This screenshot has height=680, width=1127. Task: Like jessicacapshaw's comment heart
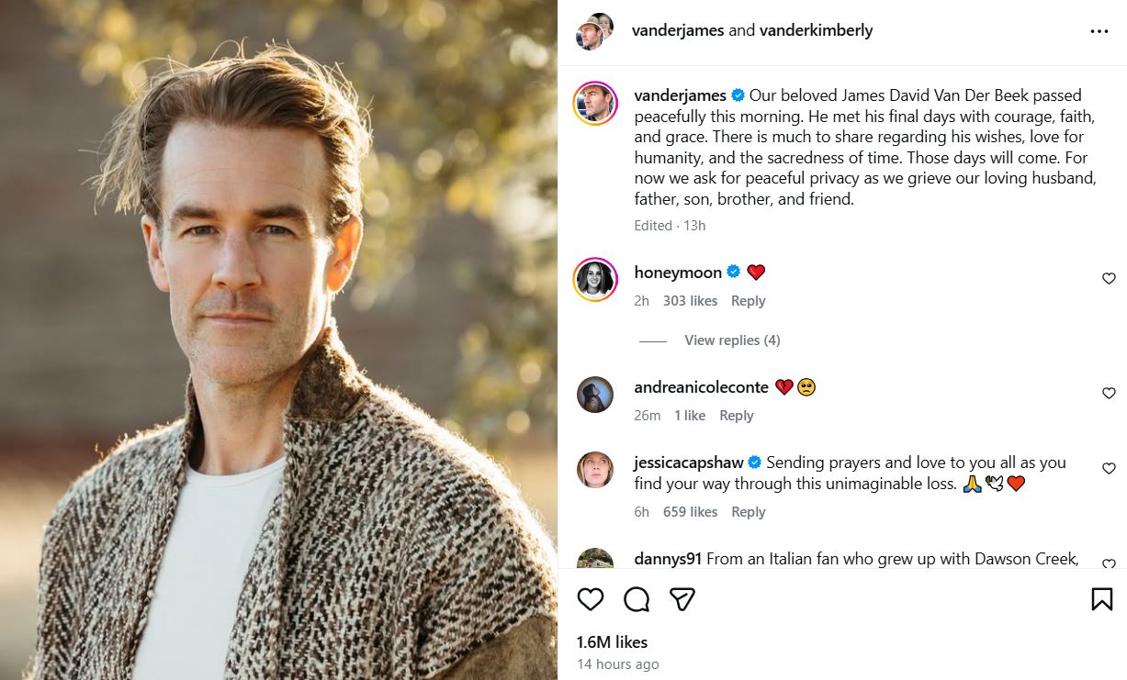tap(1109, 469)
